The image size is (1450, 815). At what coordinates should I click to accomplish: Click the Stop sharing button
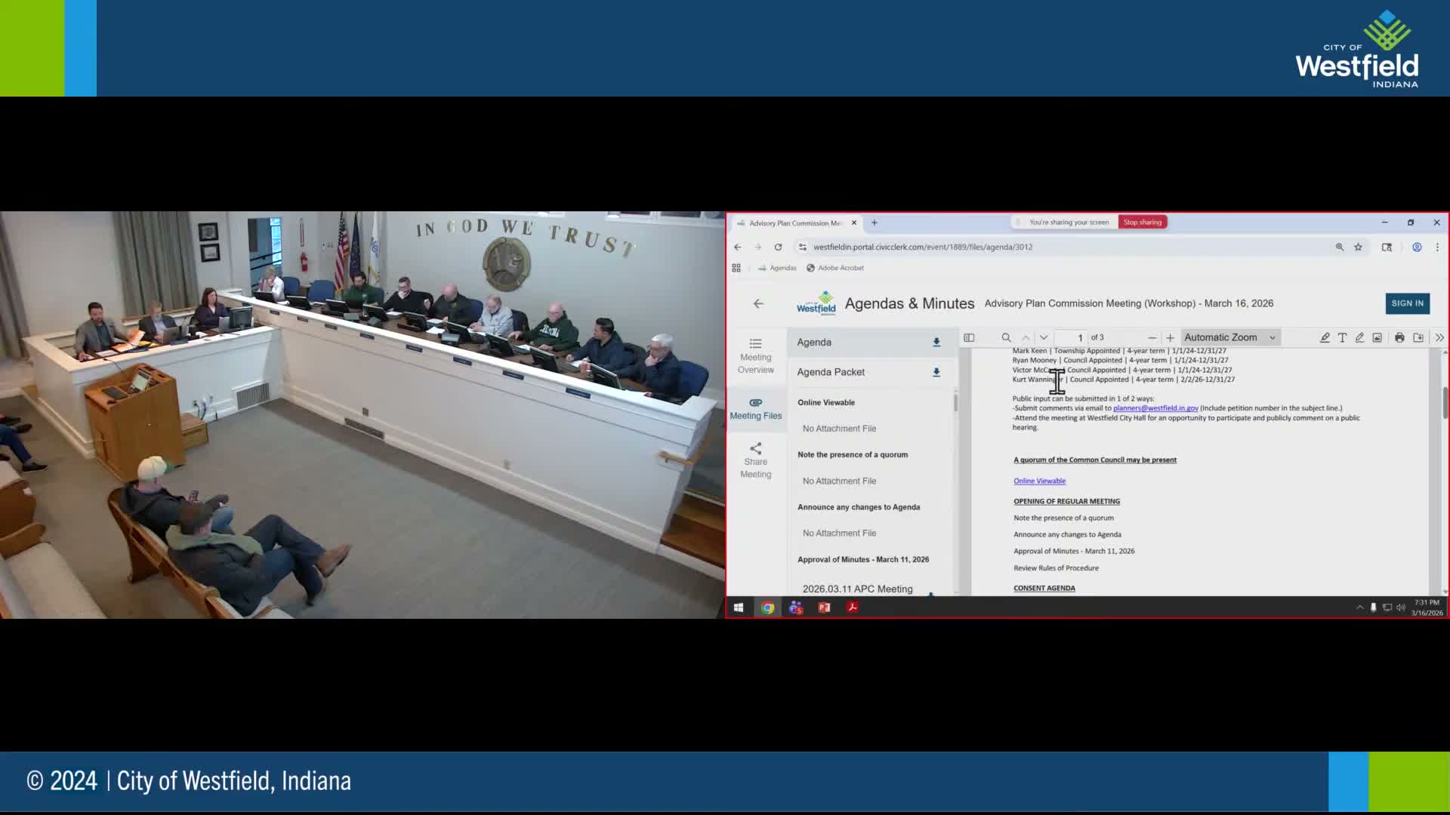(1142, 222)
